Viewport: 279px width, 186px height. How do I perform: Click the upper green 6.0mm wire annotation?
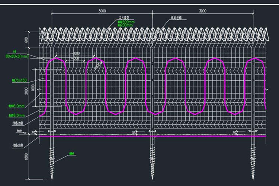(x=17, y=106)
